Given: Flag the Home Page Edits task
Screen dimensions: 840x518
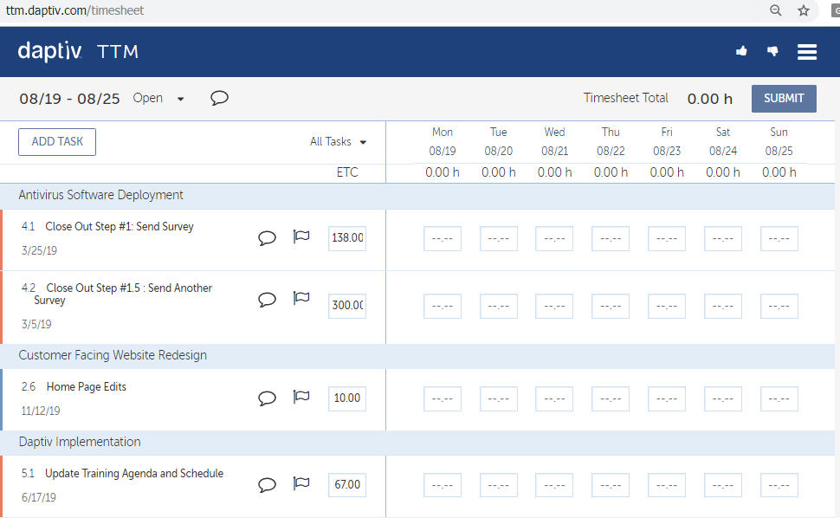Looking at the screenshot, I should 301,397.
